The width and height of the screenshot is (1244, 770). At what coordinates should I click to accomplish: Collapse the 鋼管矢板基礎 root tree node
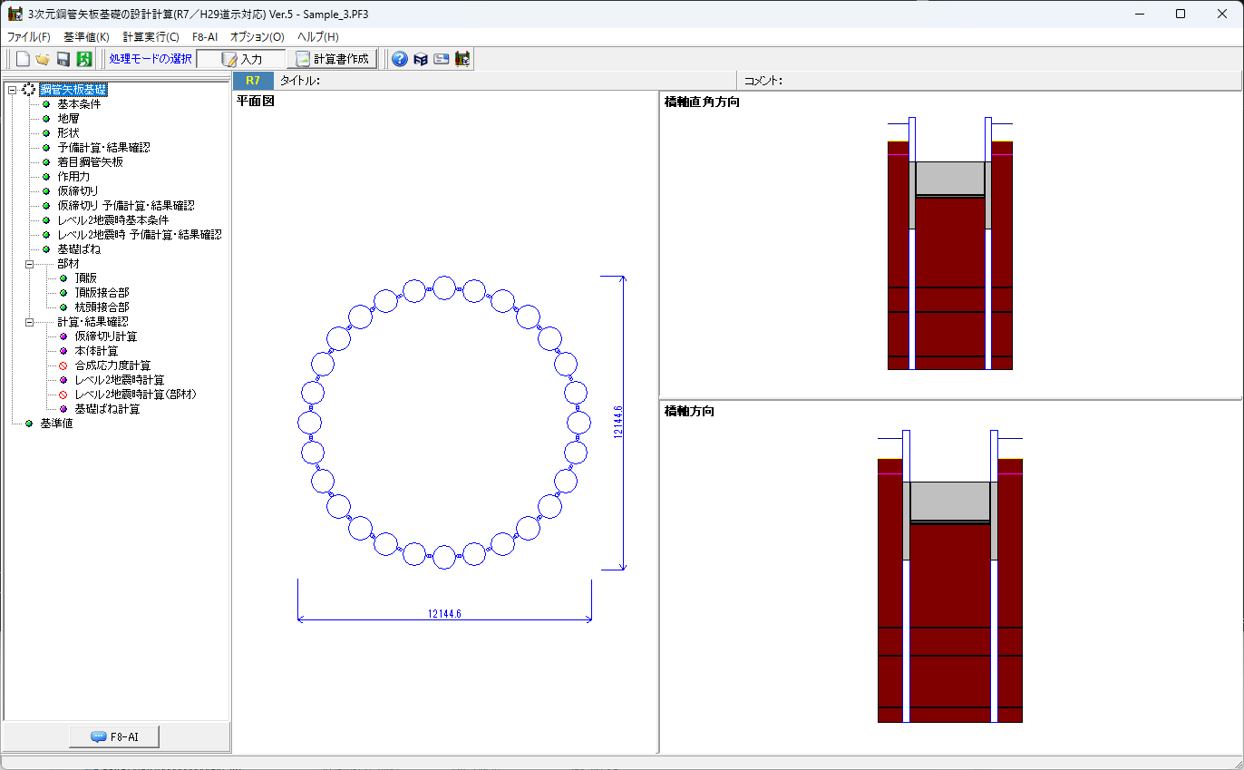click(x=12, y=90)
